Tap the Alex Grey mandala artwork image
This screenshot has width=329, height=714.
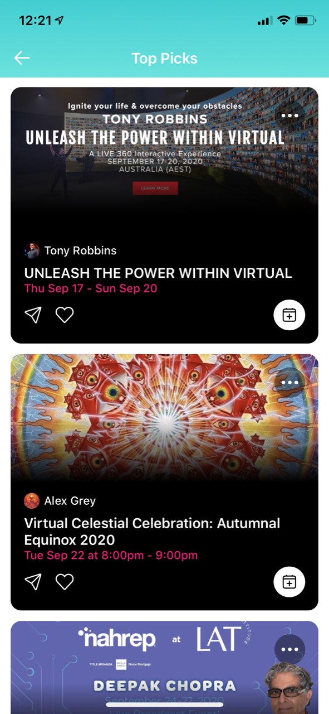tap(164, 417)
